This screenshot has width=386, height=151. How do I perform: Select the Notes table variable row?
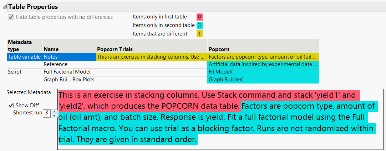[50, 56]
